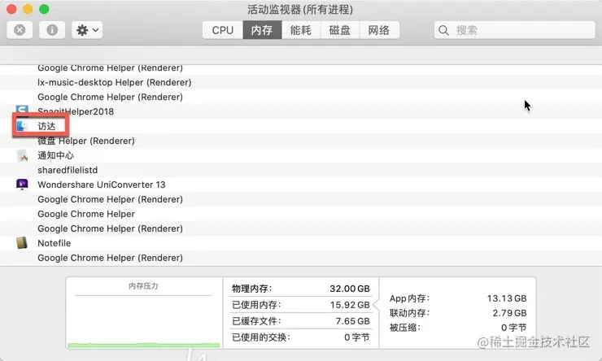Select the 内存 tab
The image size is (602, 361).
coord(262,30)
